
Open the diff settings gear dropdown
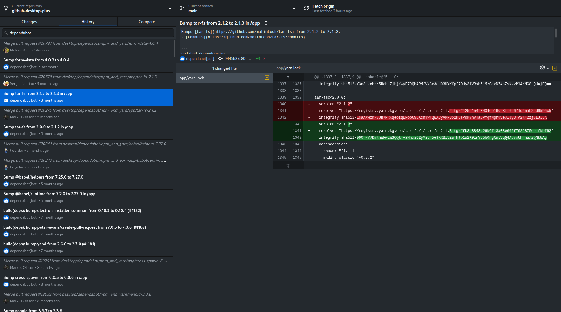(544, 68)
